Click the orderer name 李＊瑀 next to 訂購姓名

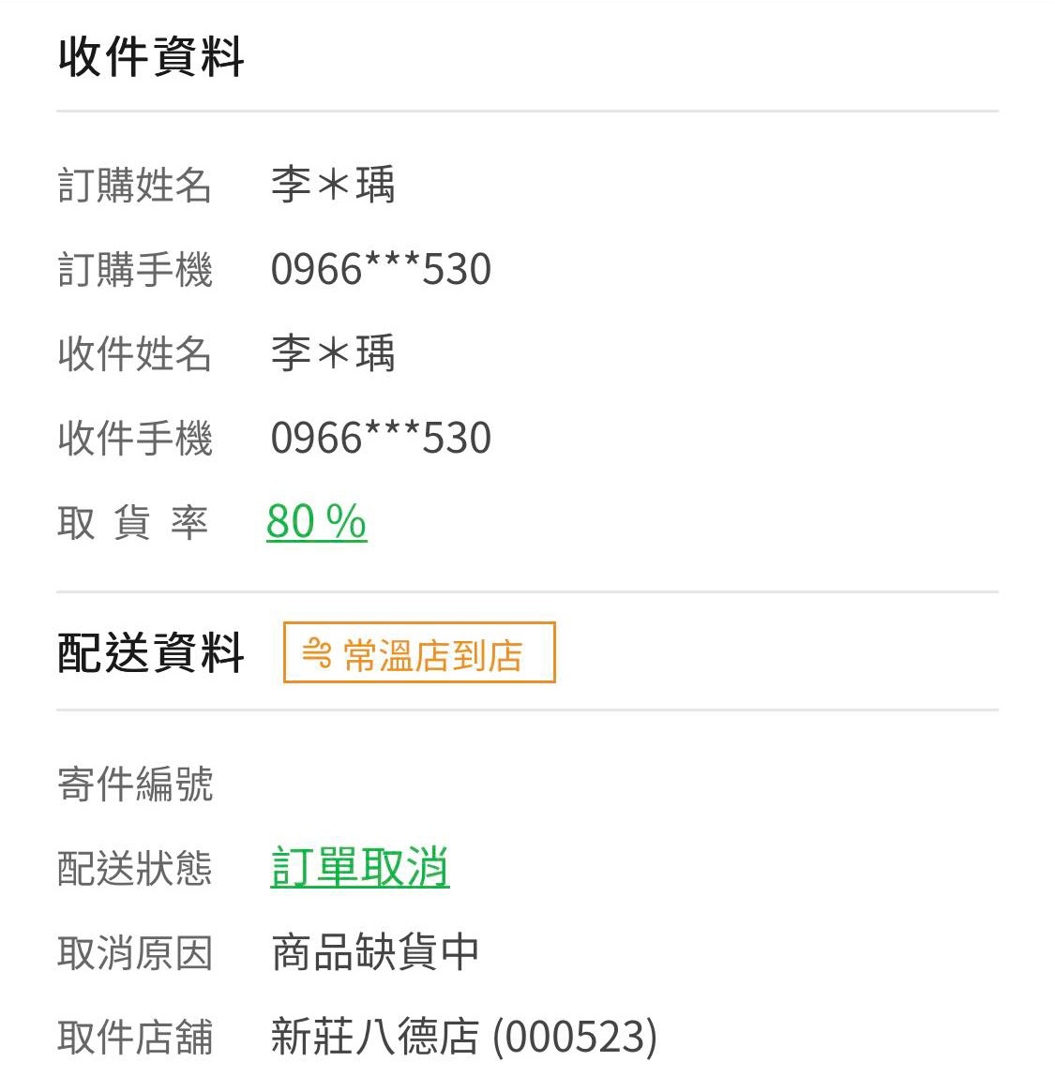[333, 185]
